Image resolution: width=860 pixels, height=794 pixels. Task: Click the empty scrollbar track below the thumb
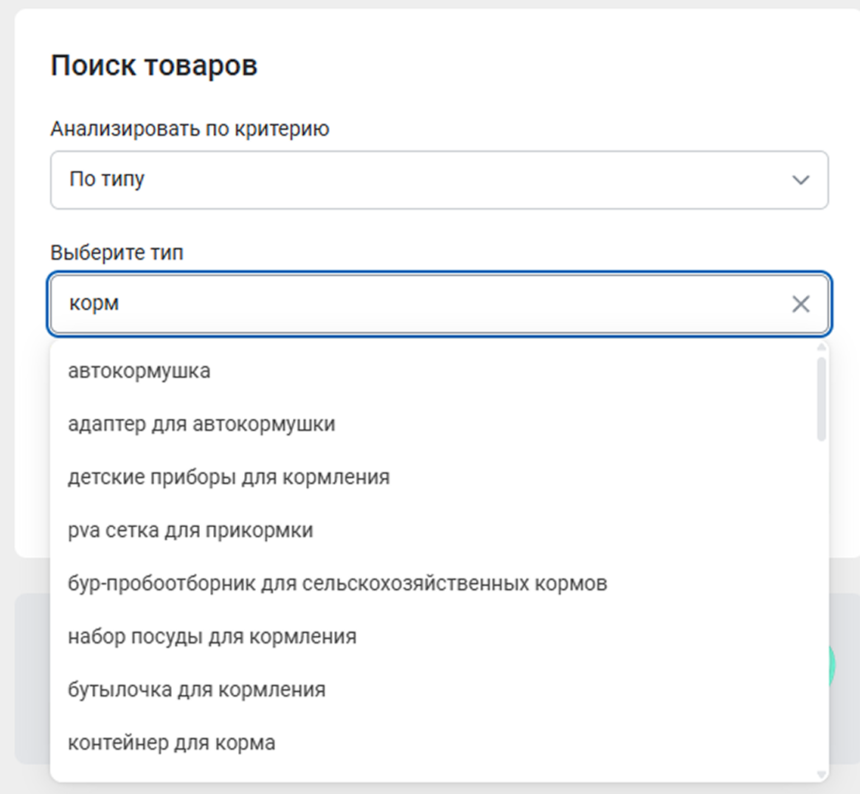point(821,590)
